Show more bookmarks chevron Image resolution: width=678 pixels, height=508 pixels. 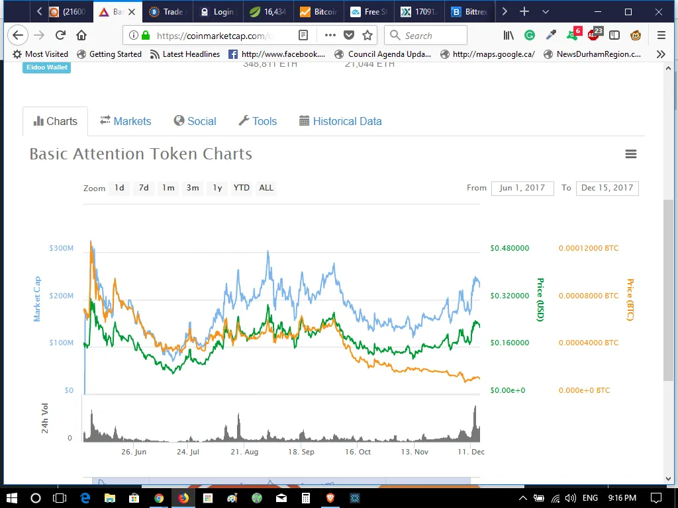(661, 54)
